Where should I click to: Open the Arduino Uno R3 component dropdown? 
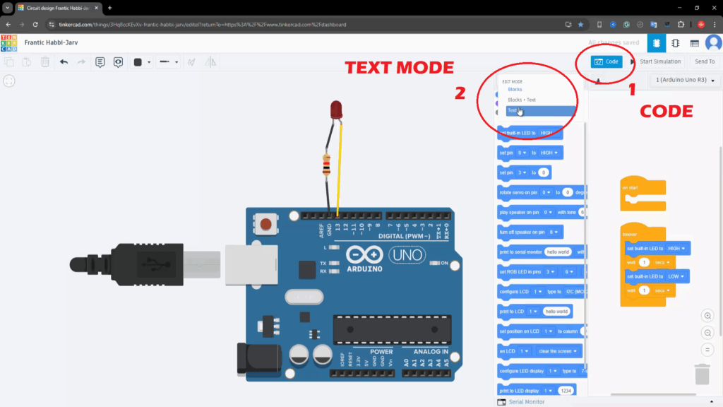[681, 80]
